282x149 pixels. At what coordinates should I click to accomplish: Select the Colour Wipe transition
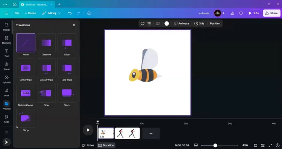coord(46,68)
